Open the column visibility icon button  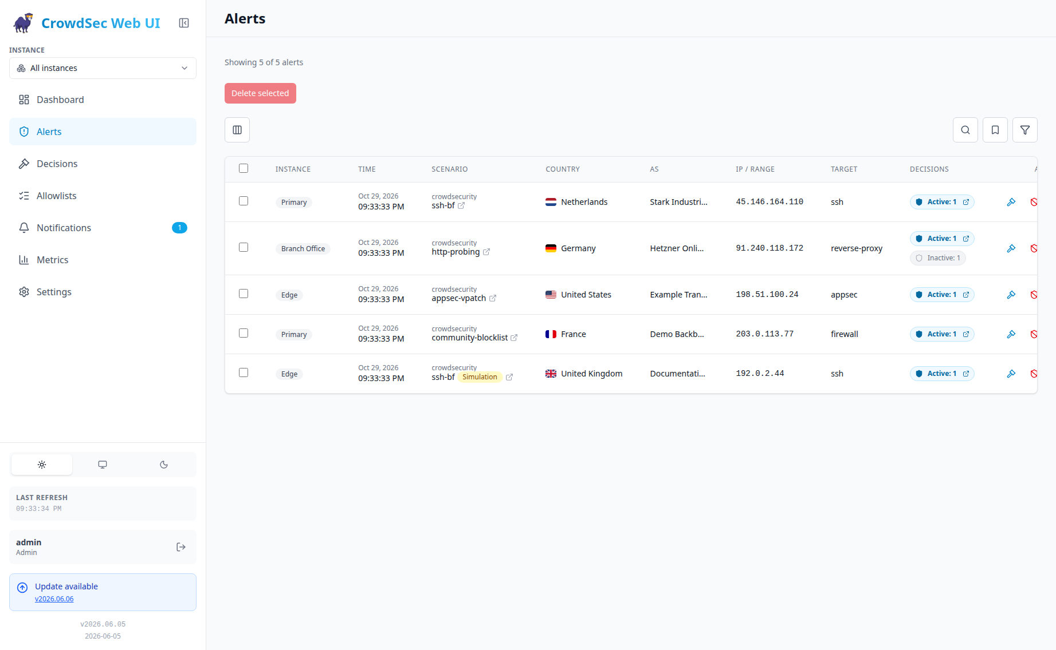pyautogui.click(x=237, y=130)
